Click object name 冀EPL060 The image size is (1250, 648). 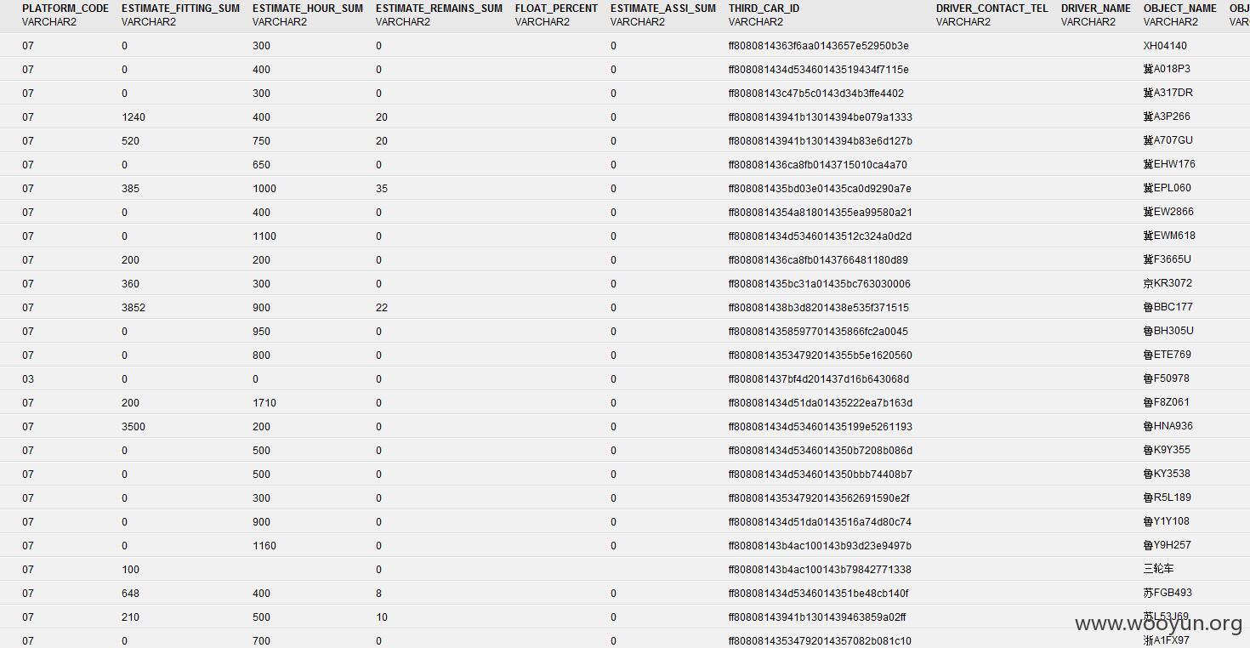pos(1168,189)
